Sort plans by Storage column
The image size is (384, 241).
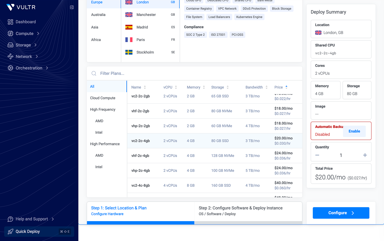220,87
